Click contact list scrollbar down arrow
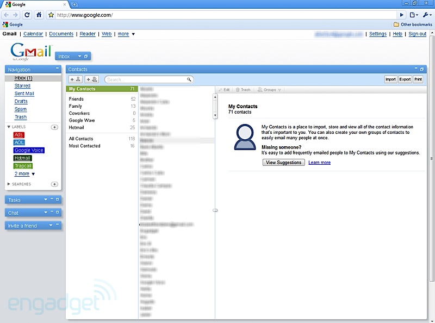 (215, 115)
